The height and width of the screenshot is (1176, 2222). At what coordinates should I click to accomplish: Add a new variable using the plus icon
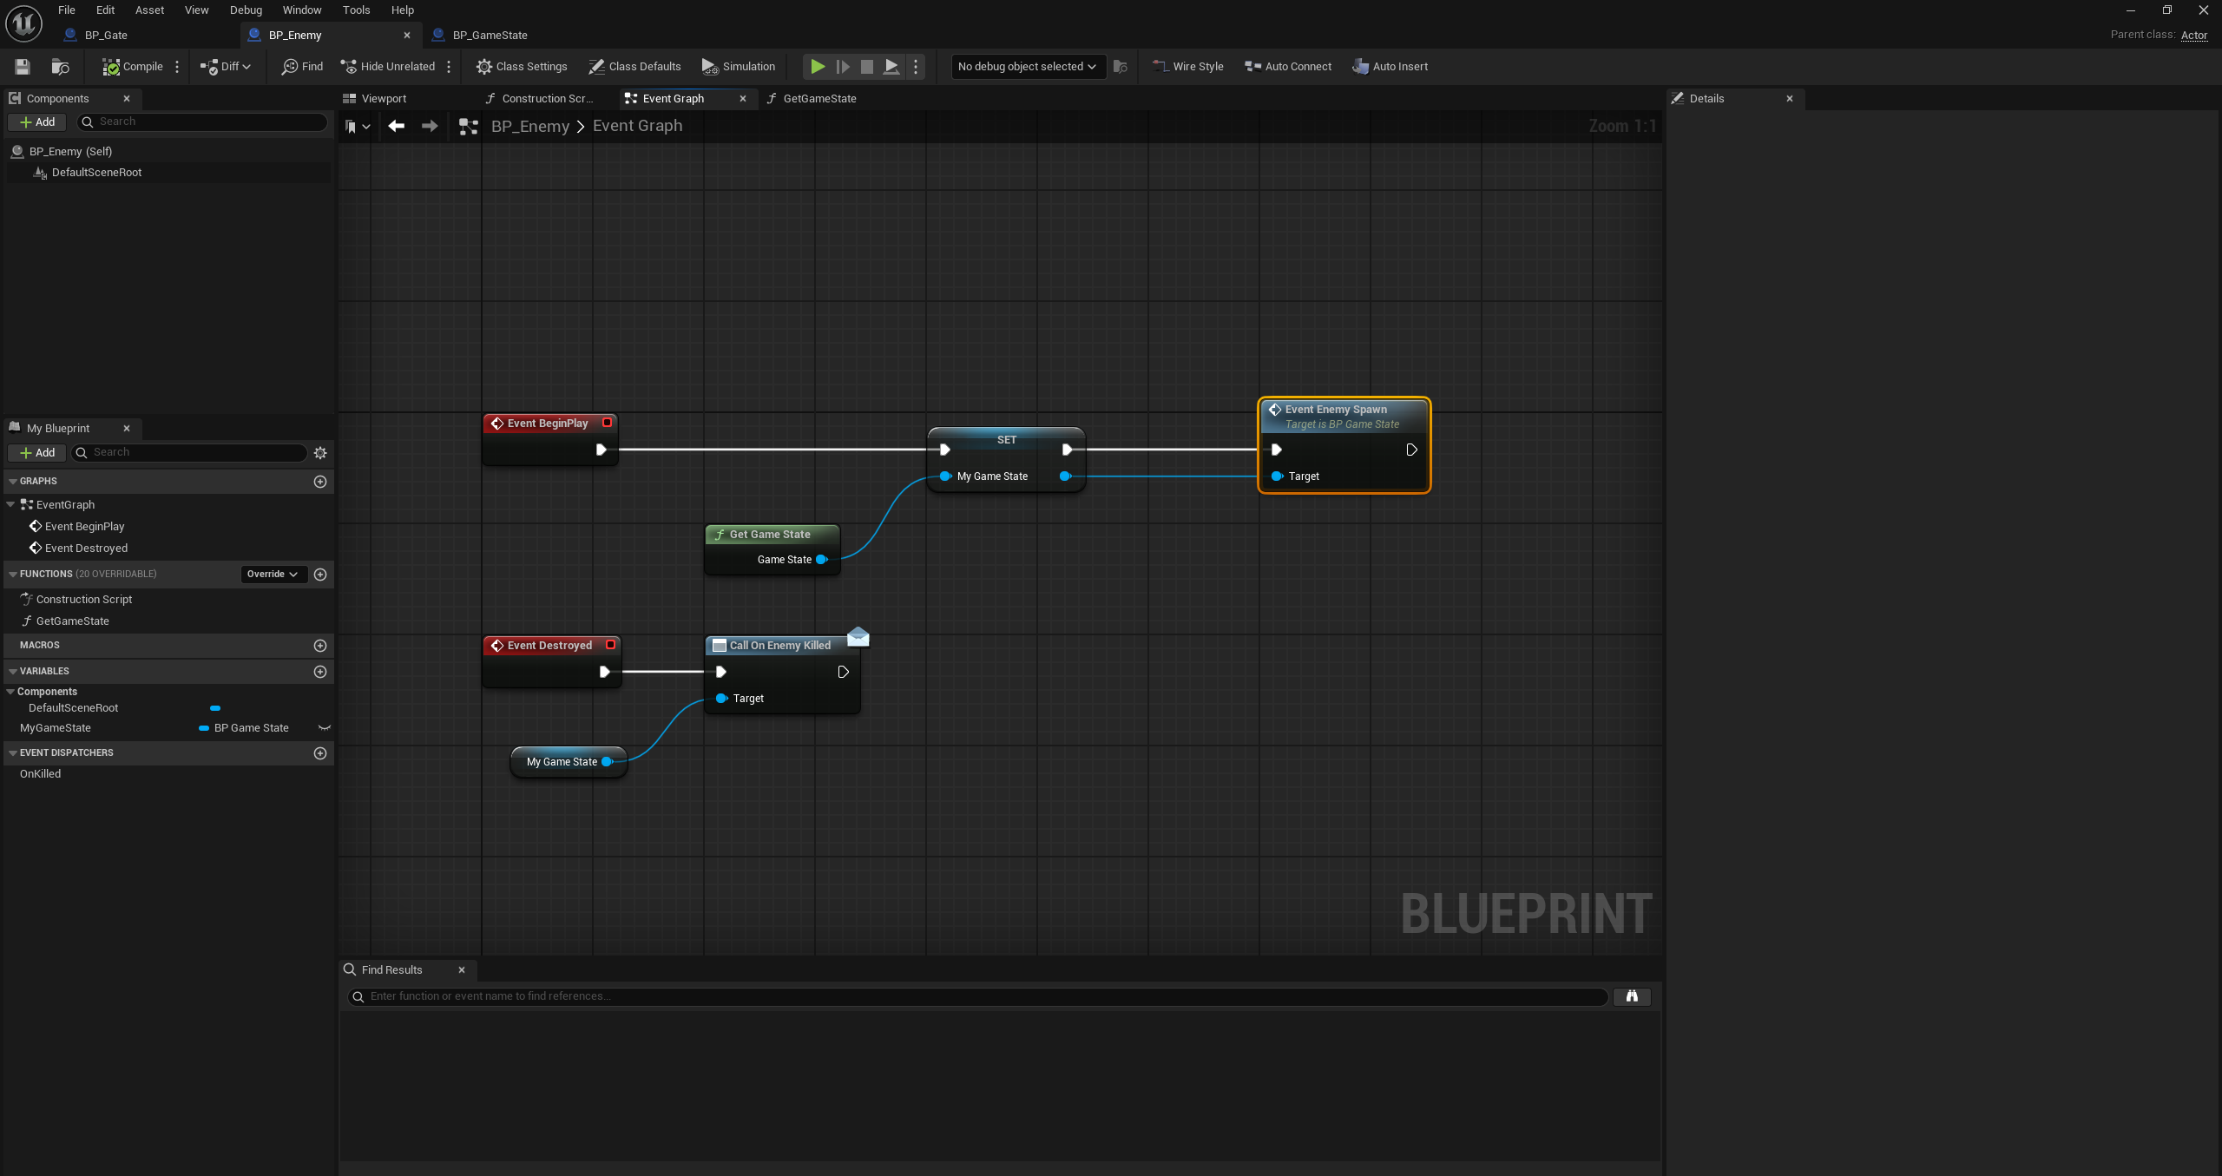click(x=320, y=672)
